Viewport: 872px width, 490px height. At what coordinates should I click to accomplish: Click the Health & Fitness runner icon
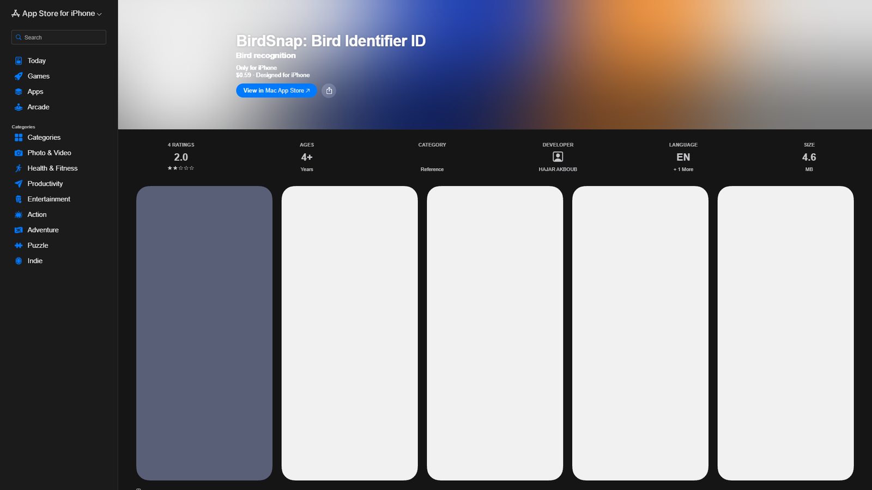[x=19, y=168]
